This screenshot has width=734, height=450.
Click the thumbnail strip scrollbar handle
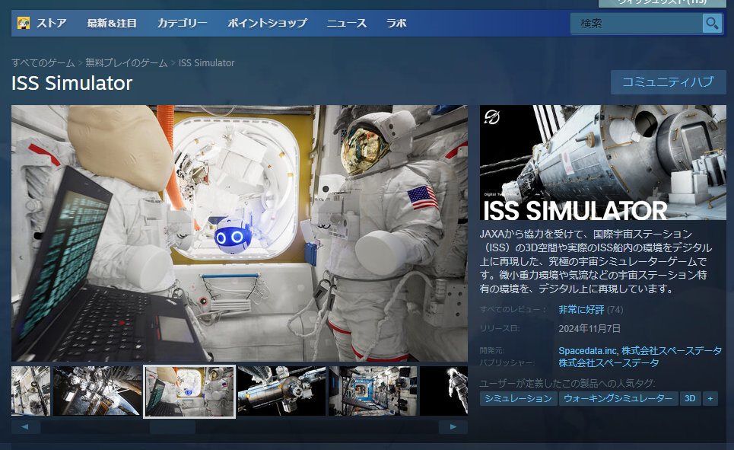[172, 426]
